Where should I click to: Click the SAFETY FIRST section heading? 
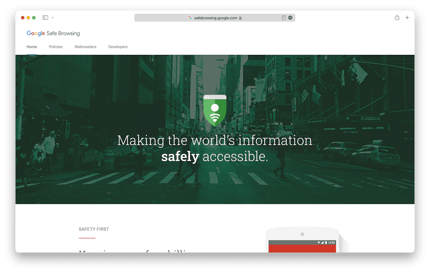pos(94,229)
